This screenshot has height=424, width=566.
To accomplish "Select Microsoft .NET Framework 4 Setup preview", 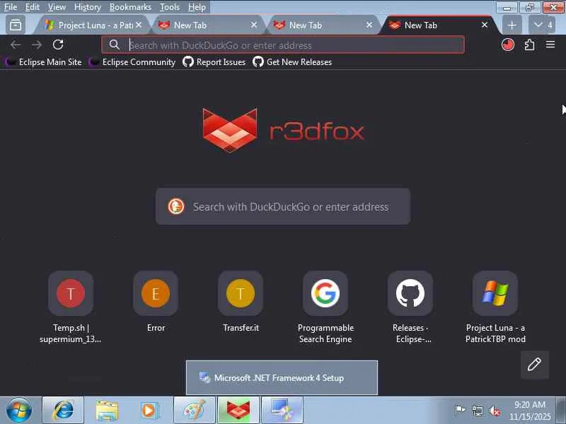I will [282, 377].
